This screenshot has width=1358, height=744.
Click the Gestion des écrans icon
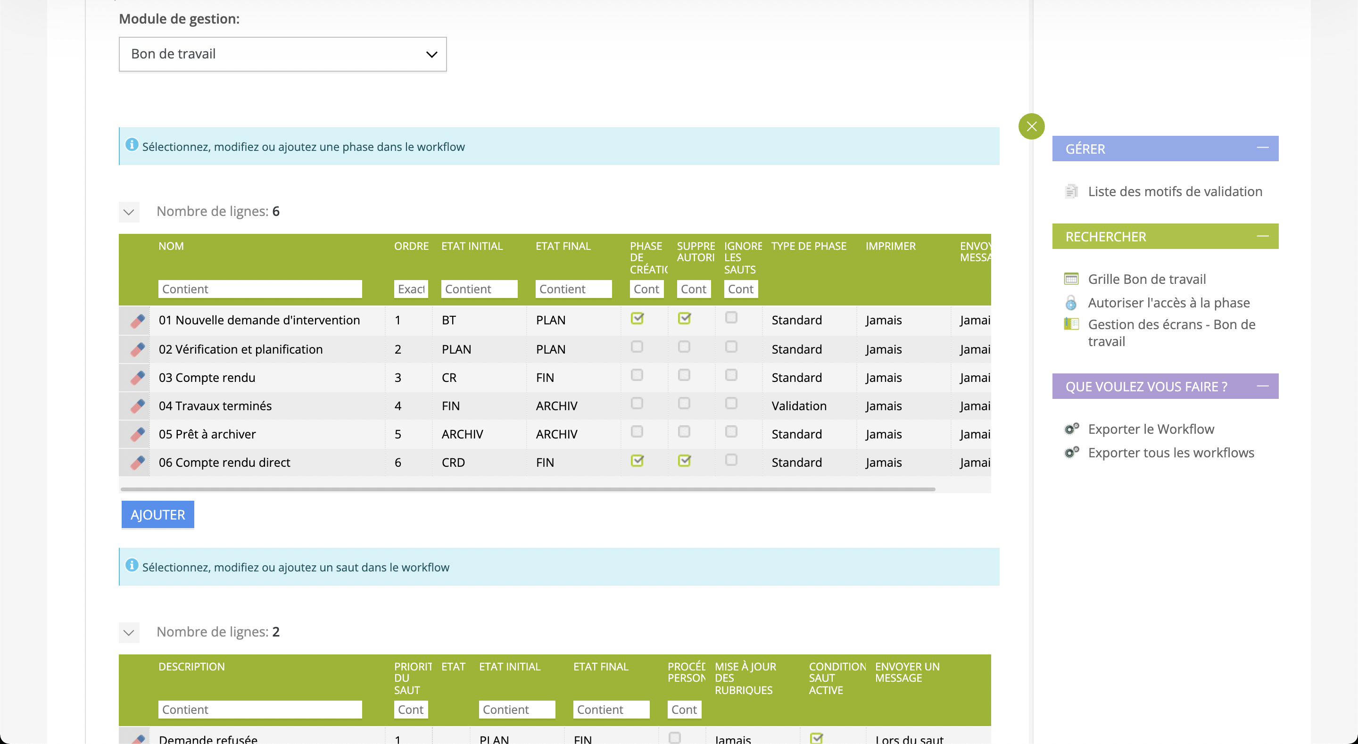[1071, 324]
